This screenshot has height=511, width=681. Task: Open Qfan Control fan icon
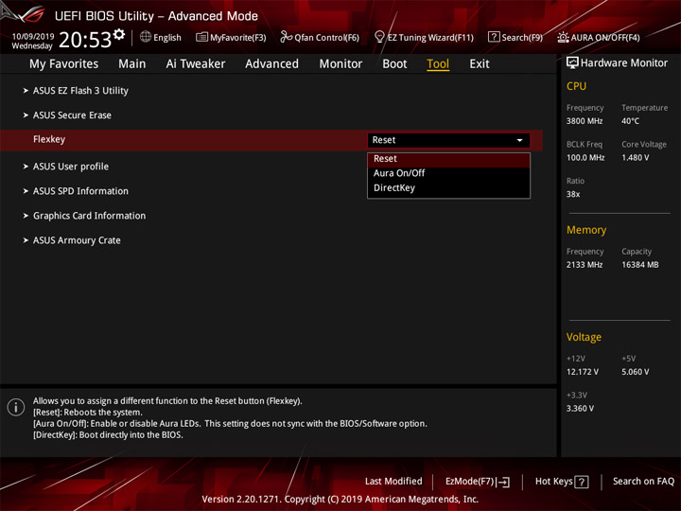(x=286, y=37)
